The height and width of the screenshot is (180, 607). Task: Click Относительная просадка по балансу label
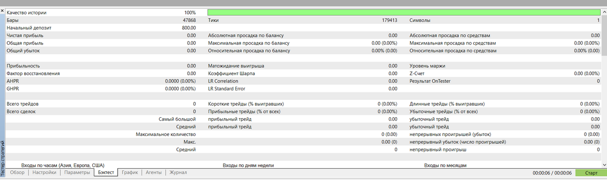click(x=249, y=50)
